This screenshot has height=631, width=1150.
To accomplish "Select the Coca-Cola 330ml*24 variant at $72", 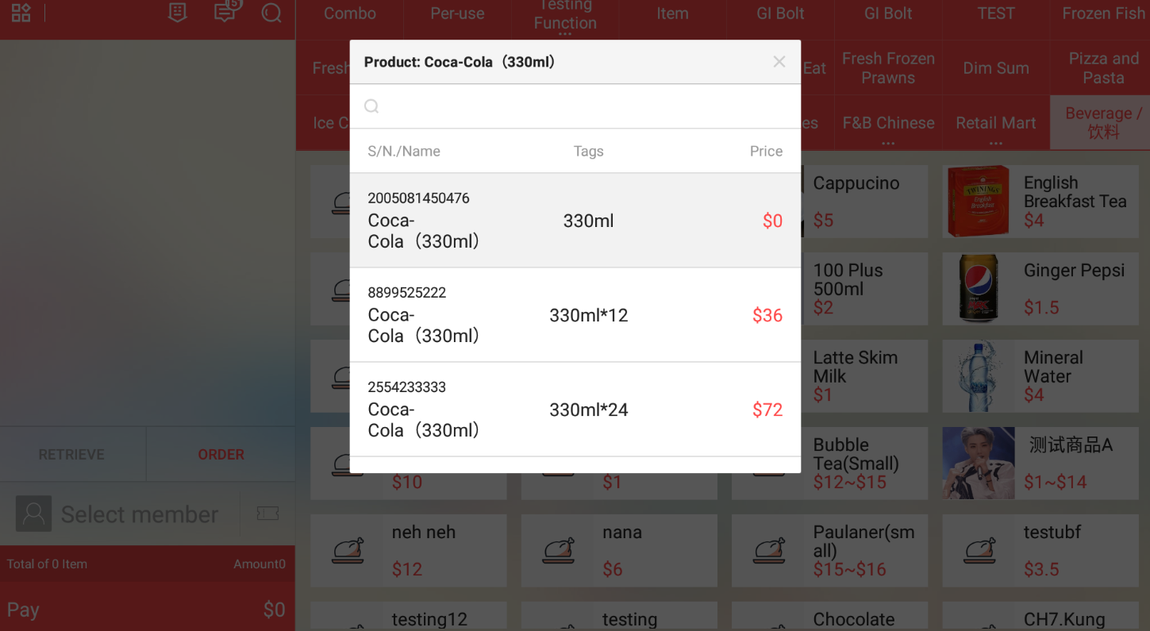I will tap(575, 410).
